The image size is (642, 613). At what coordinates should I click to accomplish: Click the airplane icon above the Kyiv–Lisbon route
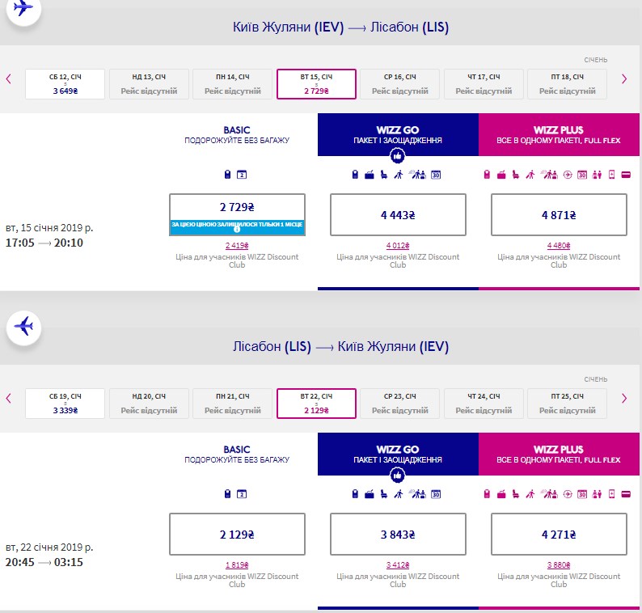coord(23,9)
